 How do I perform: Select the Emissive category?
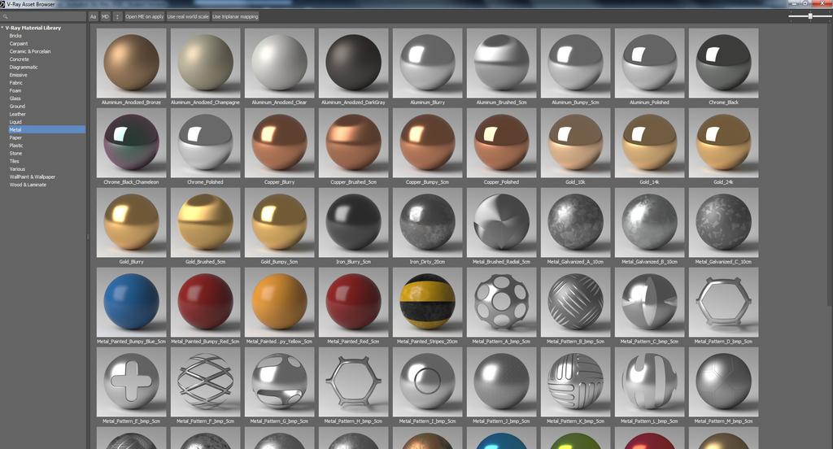(18, 75)
